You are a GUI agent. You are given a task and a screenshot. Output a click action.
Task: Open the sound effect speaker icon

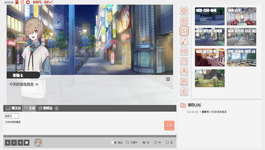click(x=184, y=51)
